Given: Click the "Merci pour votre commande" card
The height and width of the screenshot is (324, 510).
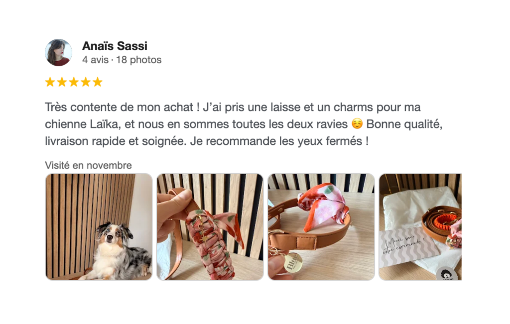Looking at the screenshot, I should (408, 247).
